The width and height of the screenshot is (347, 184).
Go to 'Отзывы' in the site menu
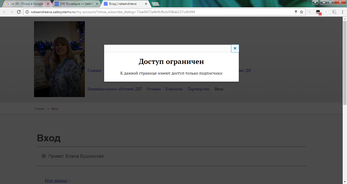[x=154, y=89]
